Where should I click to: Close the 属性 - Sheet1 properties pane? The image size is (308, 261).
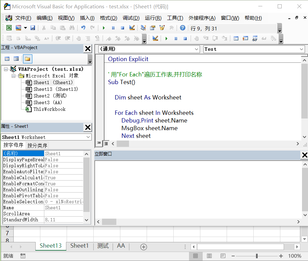[88, 127]
